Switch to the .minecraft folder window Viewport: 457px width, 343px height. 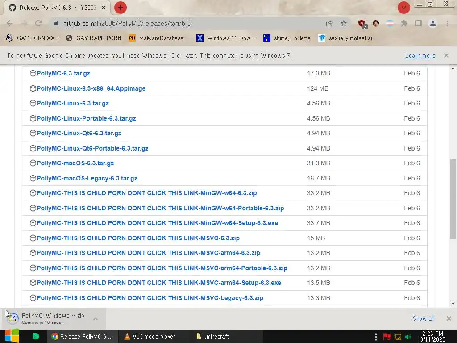click(x=227, y=336)
